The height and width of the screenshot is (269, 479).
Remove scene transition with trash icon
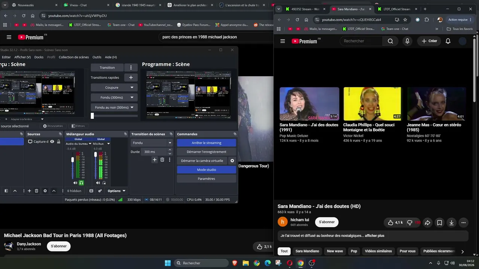[162, 160]
